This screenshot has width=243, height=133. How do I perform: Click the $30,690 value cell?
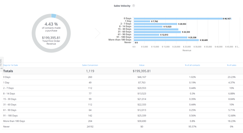pyautogui.click(x=142, y=121)
